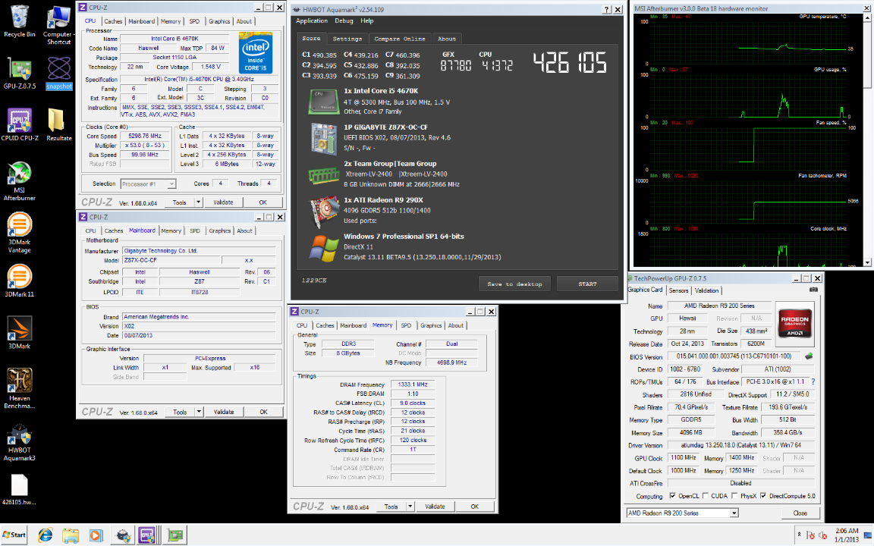This screenshot has height=546, width=874.
Task: Launch GPU-Z.0.7.5 from the desktop
Action: point(20,74)
